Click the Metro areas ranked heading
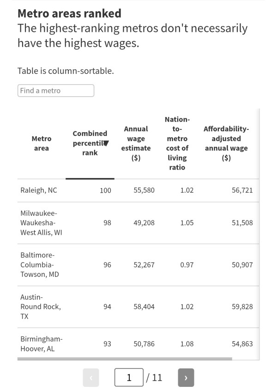 [69, 13]
